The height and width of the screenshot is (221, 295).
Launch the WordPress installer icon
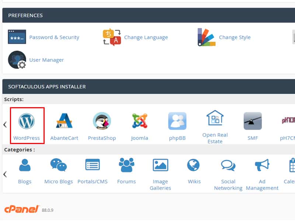pyautogui.click(x=27, y=121)
